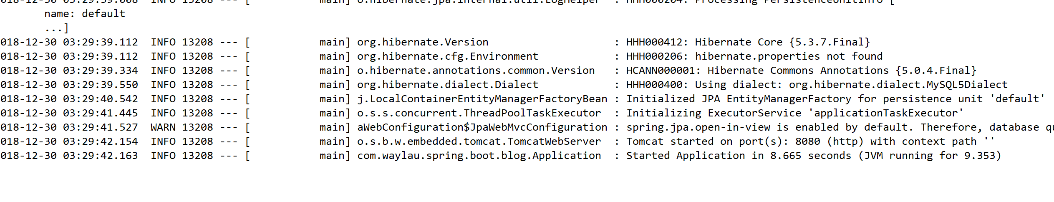Click the org.hibernate.dialect.Dialect logger name
The width and height of the screenshot is (1054, 202).
[x=447, y=85]
